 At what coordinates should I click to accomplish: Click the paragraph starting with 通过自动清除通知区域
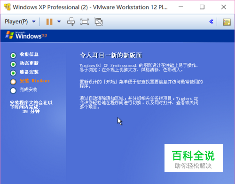click(139, 103)
